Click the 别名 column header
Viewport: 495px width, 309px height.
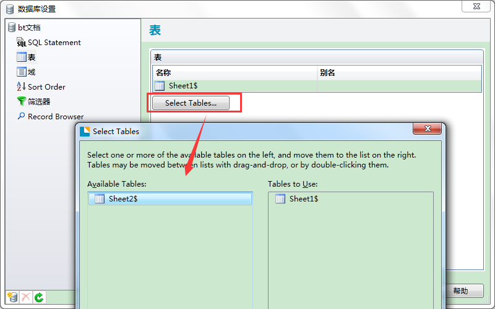(x=399, y=73)
